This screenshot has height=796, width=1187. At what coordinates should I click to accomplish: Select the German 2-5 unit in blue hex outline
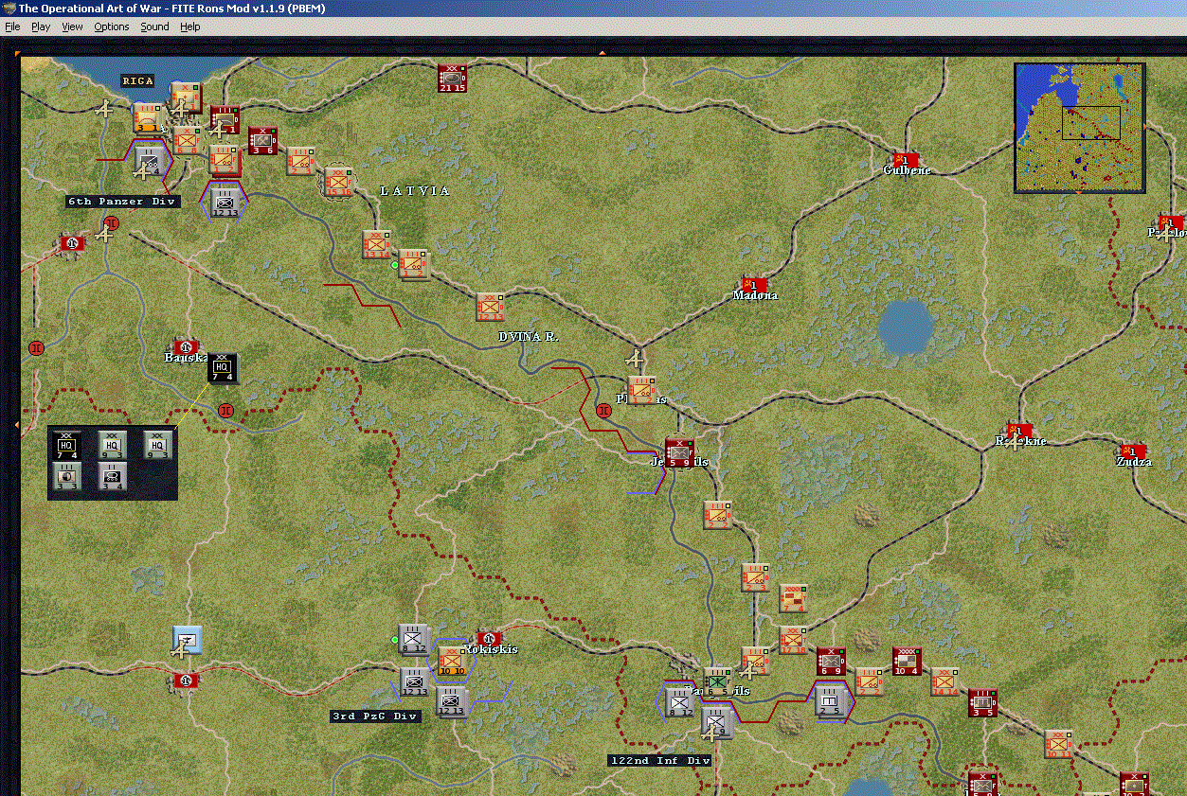coord(831,701)
